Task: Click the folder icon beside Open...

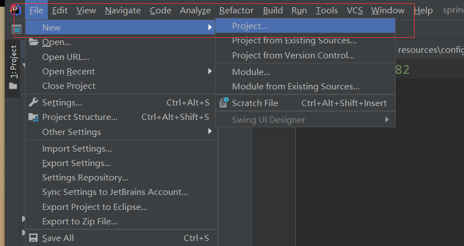Action: tap(33, 42)
